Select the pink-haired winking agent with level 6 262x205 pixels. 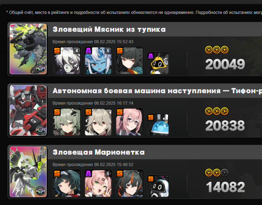pos(98,183)
